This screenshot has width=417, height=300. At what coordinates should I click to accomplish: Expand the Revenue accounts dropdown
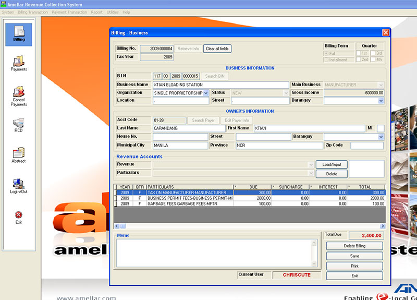click(311, 165)
